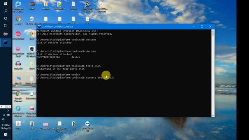Screen dimensions: 249x140
Task: Minimize the cmd.exe window
Action: [x=194, y=26]
